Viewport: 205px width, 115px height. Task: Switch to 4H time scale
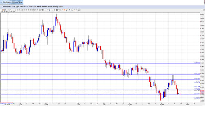[x=29, y=10]
